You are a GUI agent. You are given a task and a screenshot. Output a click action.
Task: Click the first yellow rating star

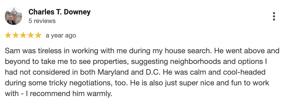click(8, 35)
